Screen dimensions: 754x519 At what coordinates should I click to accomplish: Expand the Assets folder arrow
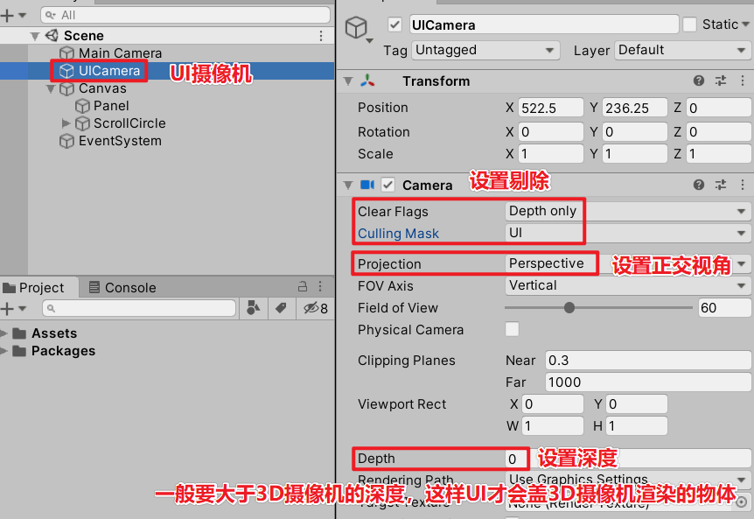4,333
